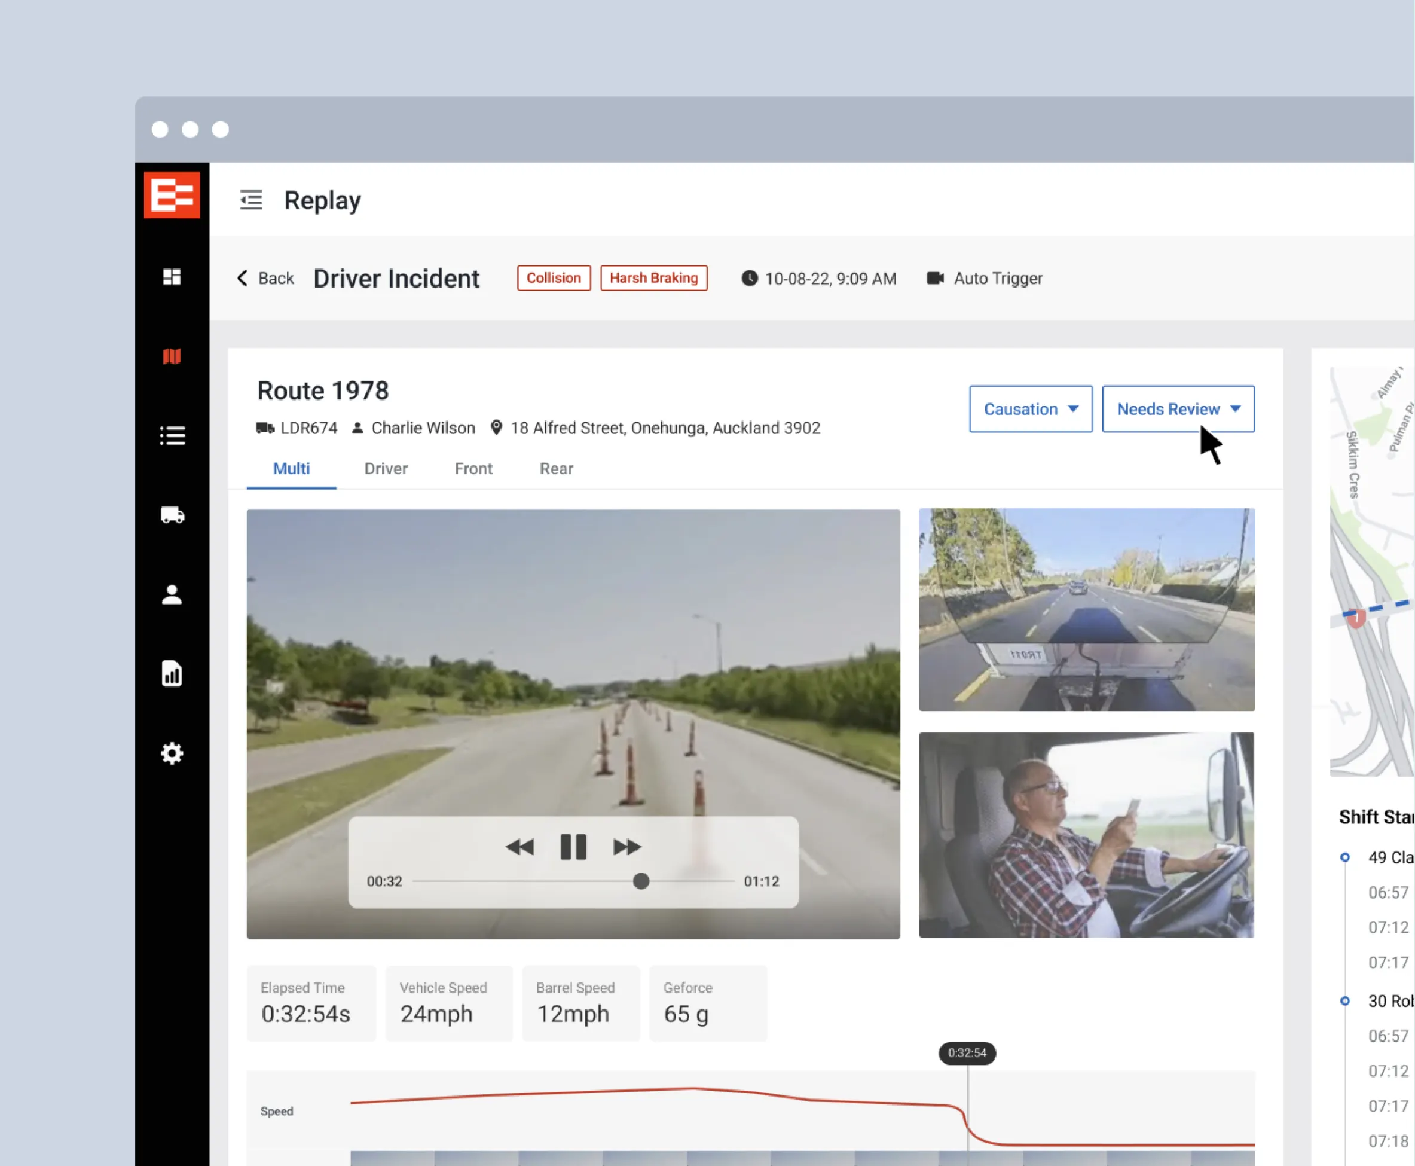Click the 00:32 current time label
1415x1166 pixels.
click(x=384, y=881)
